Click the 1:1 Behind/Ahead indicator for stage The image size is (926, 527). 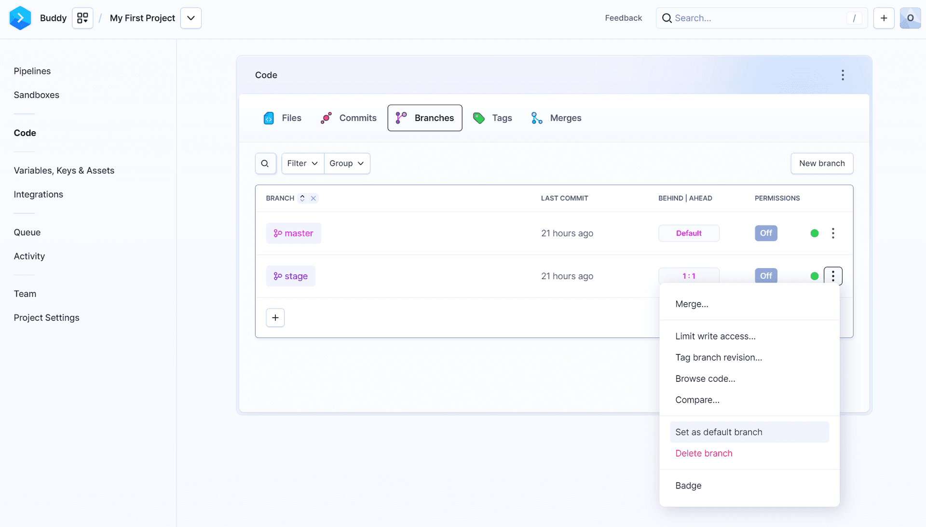click(x=689, y=276)
